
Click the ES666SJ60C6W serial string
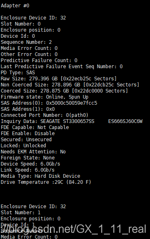coord(125,121)
